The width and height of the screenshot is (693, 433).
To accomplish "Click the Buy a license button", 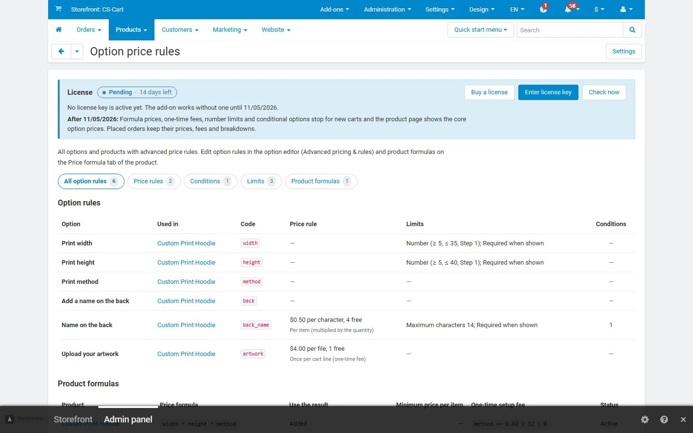I will click(489, 92).
